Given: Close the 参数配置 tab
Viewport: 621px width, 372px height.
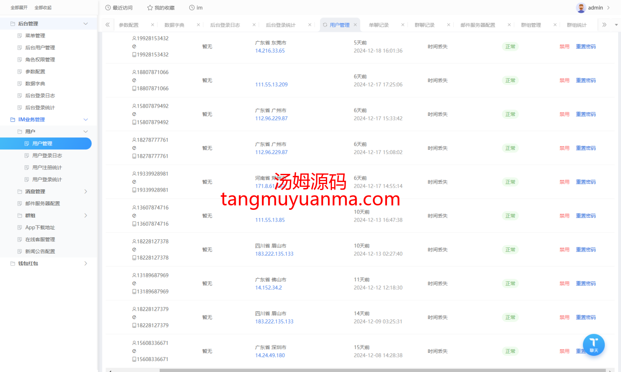Looking at the screenshot, I should click(152, 25).
